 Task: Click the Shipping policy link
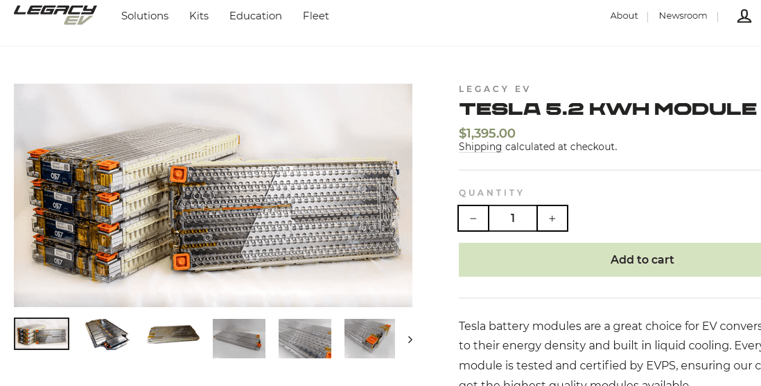[x=480, y=147]
